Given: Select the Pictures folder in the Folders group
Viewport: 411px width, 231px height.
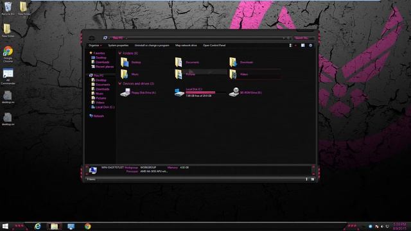Looking at the screenshot, I should pyautogui.click(x=185, y=74).
